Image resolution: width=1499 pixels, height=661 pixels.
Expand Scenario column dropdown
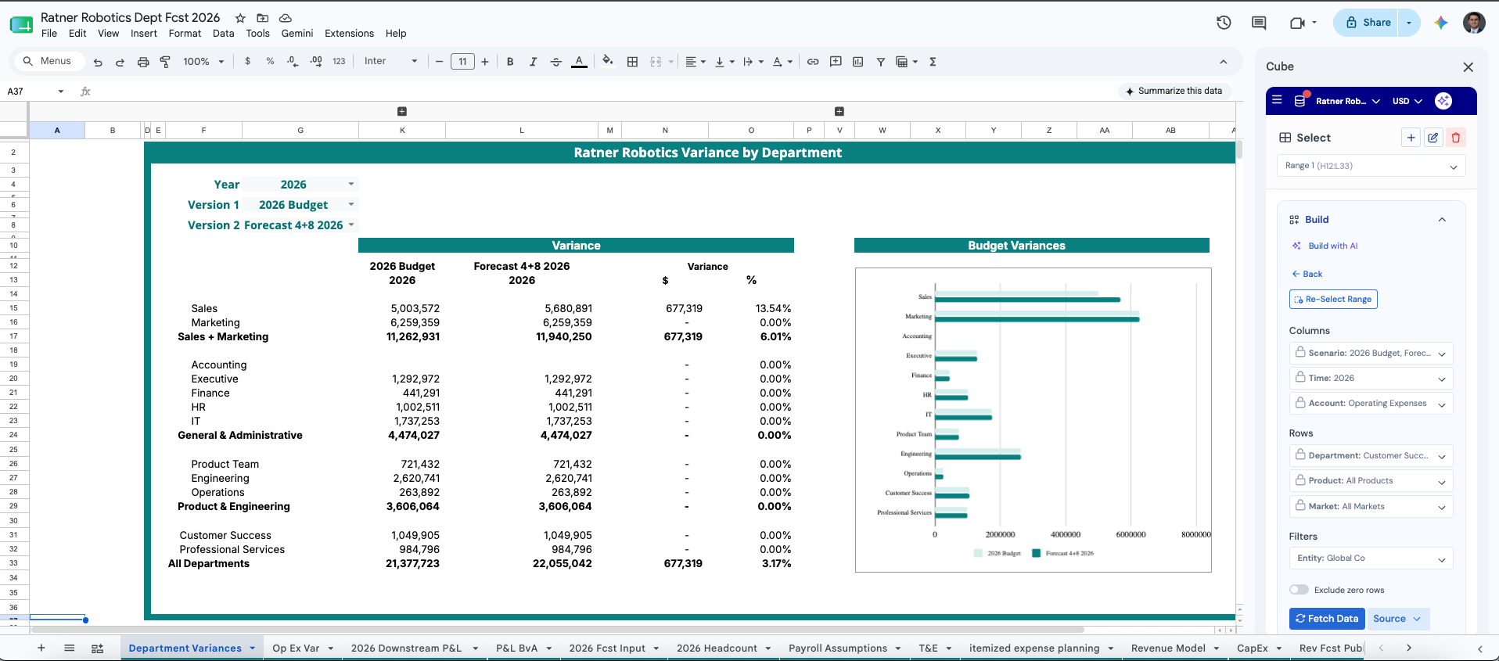pos(1371,353)
